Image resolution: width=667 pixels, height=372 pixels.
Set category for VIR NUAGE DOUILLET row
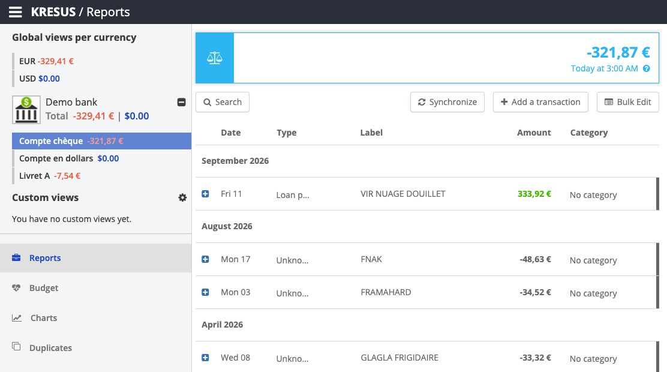(593, 195)
